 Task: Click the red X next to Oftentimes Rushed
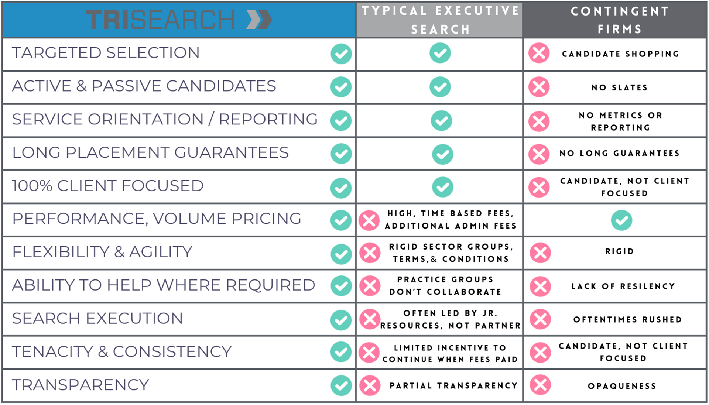click(540, 319)
